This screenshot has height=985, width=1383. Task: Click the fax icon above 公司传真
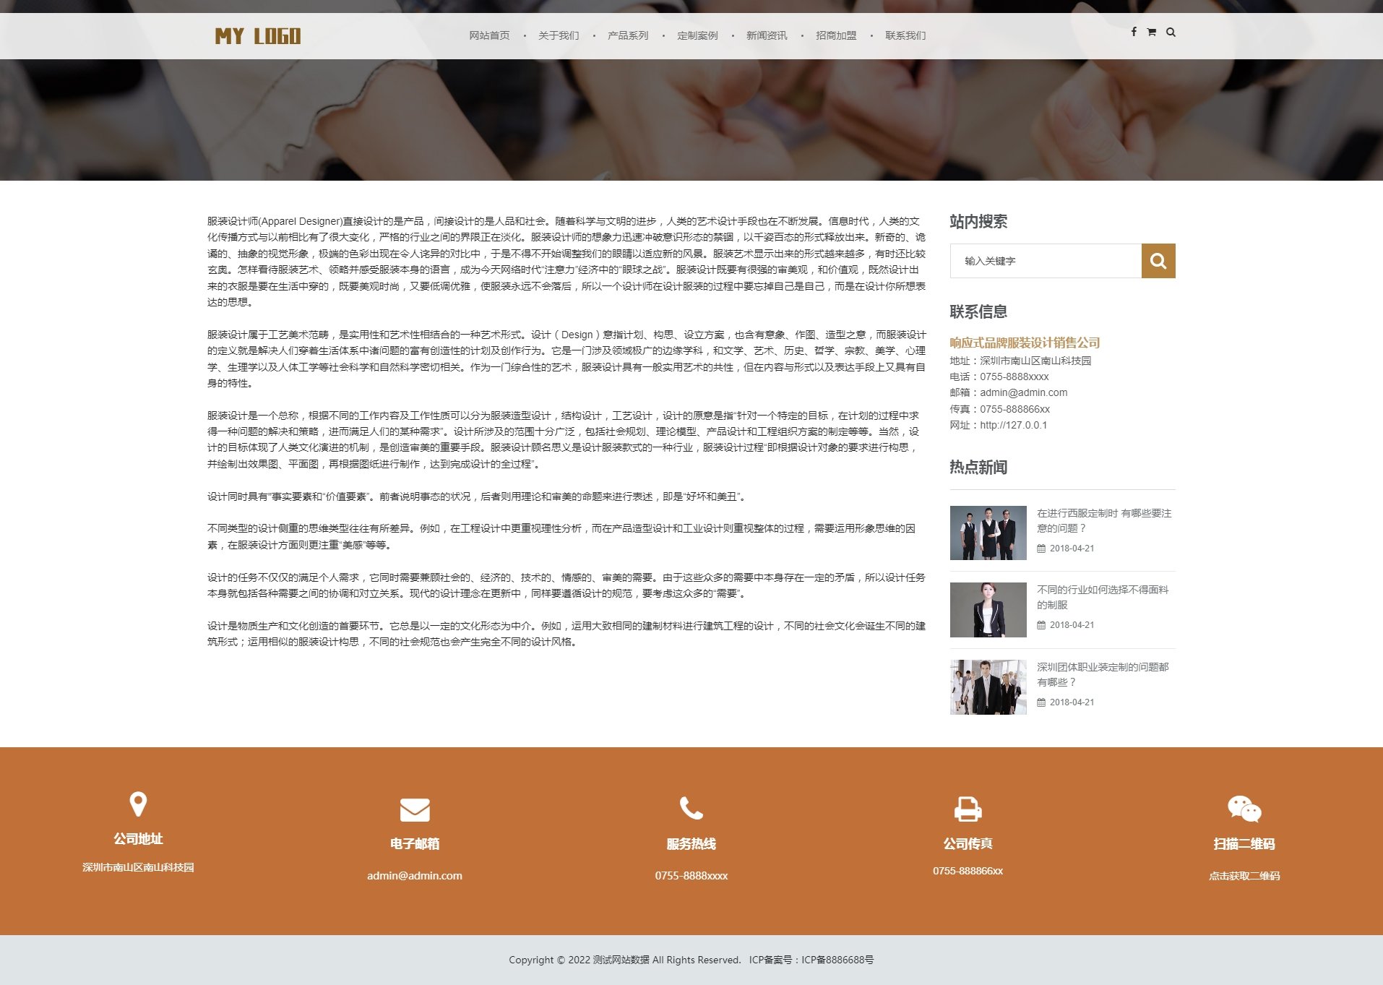pos(968,807)
